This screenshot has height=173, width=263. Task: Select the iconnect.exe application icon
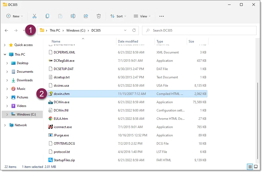point(51,127)
